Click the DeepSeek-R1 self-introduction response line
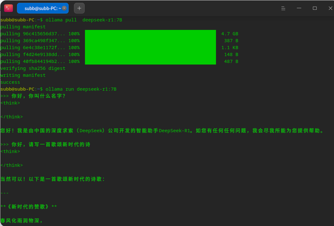Image resolution: width=334 pixels, height=226 pixels. 162,131
